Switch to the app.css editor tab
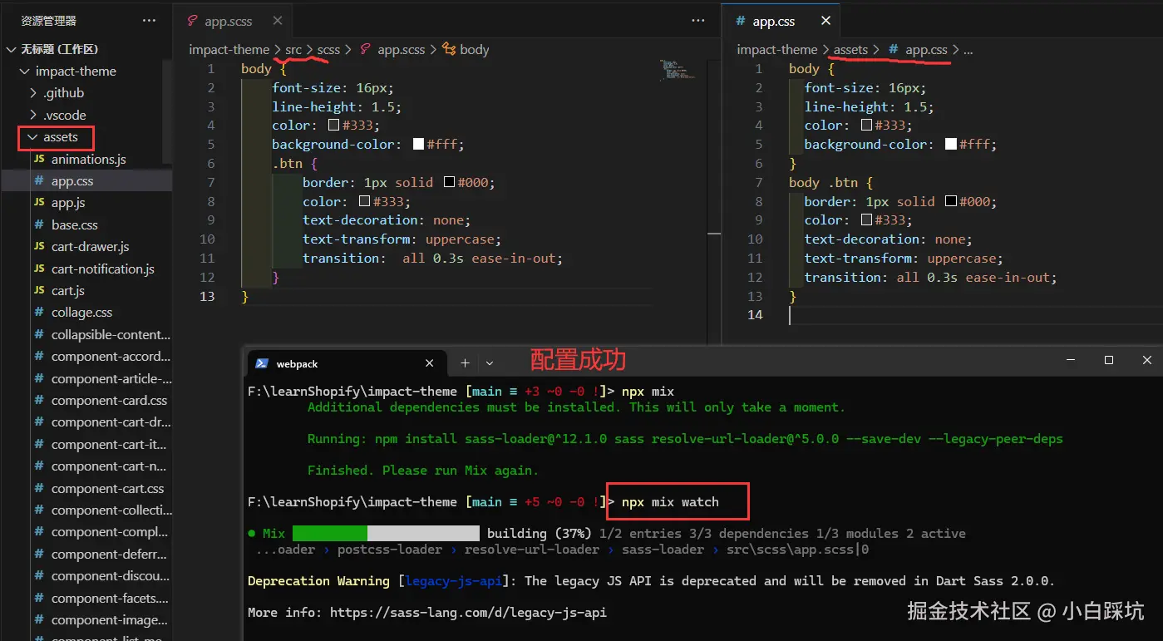 (x=774, y=21)
